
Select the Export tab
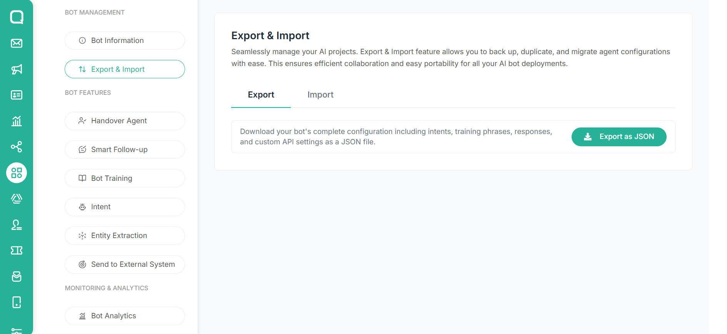pos(261,94)
